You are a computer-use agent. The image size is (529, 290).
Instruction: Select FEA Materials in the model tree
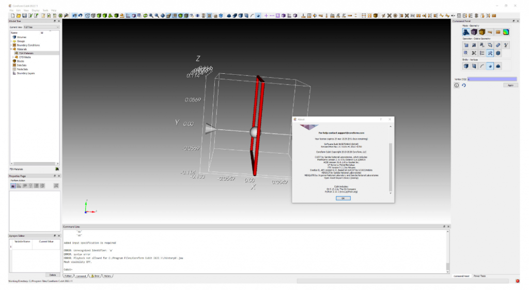coord(26,53)
